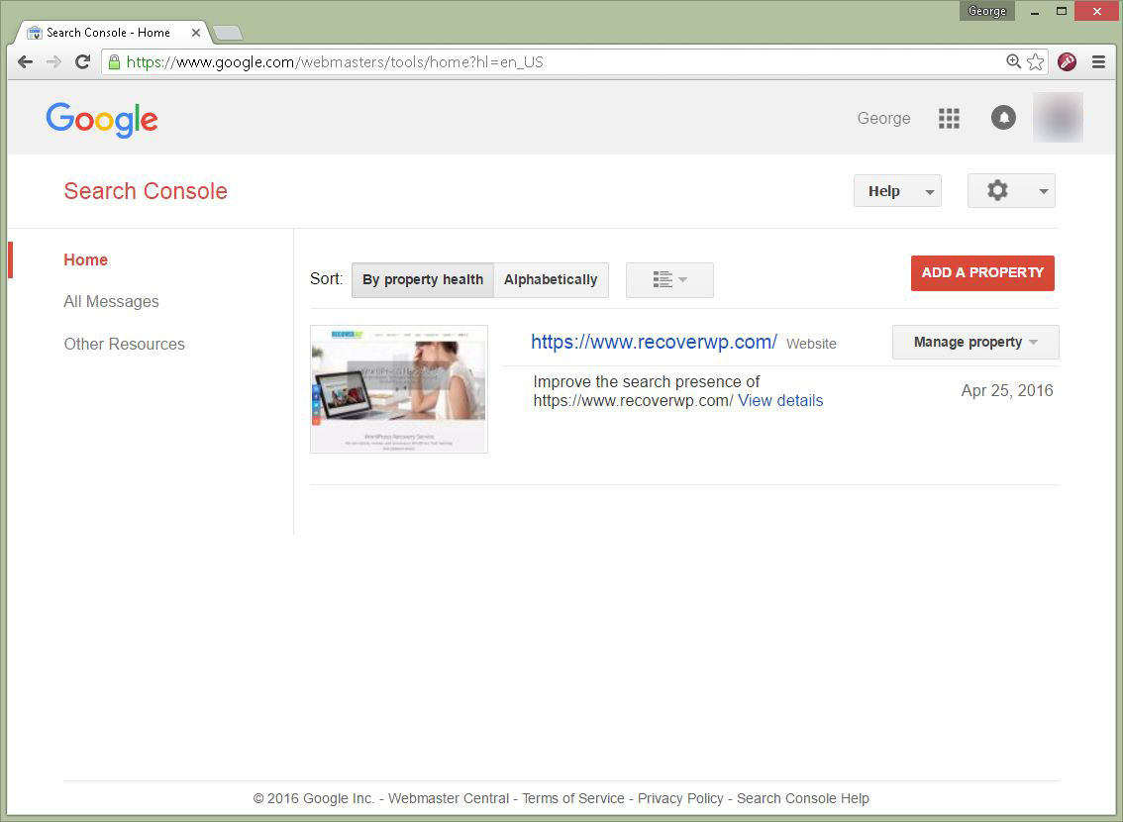Open the settings gear dropdown
1123x822 pixels.
tap(1011, 190)
